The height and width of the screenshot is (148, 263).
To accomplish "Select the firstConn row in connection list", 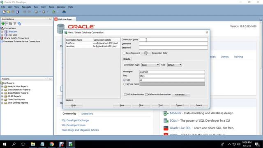I will point(93,43).
